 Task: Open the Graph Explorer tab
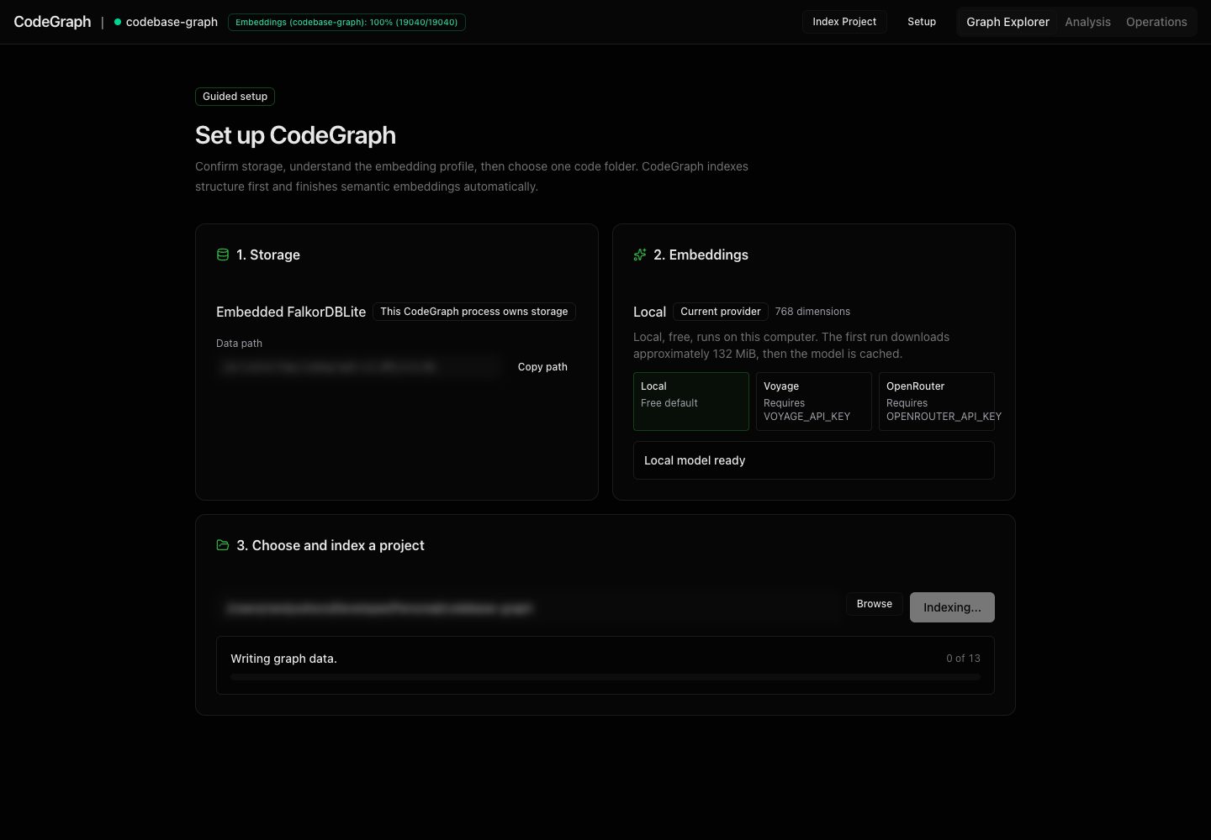pyautogui.click(x=1007, y=22)
